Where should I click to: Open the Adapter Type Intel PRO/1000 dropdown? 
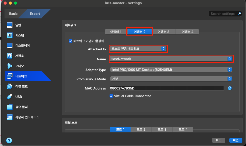coord(171,70)
